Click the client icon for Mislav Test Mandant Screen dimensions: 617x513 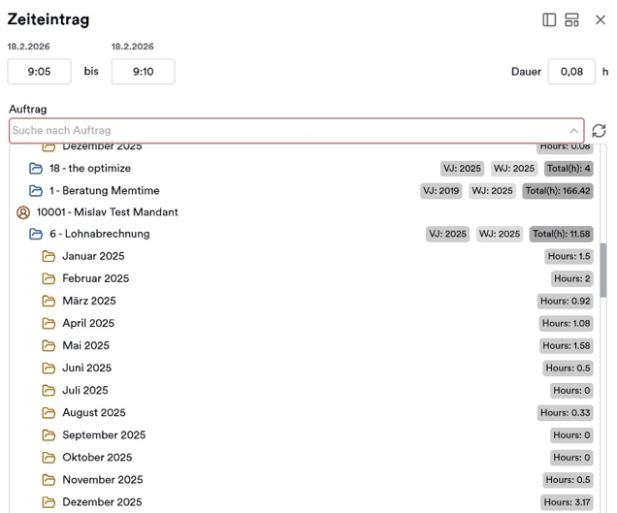tap(23, 212)
